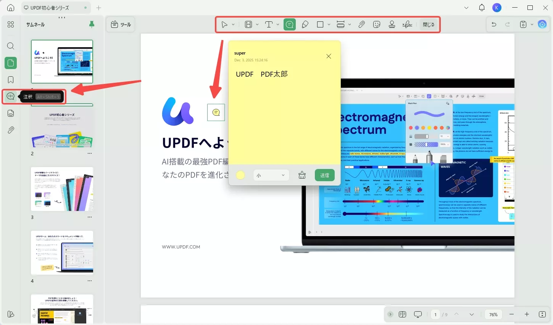This screenshot has height=325, width=553.
Task: Open the sidebar panel icon below comments
Action: point(11,113)
